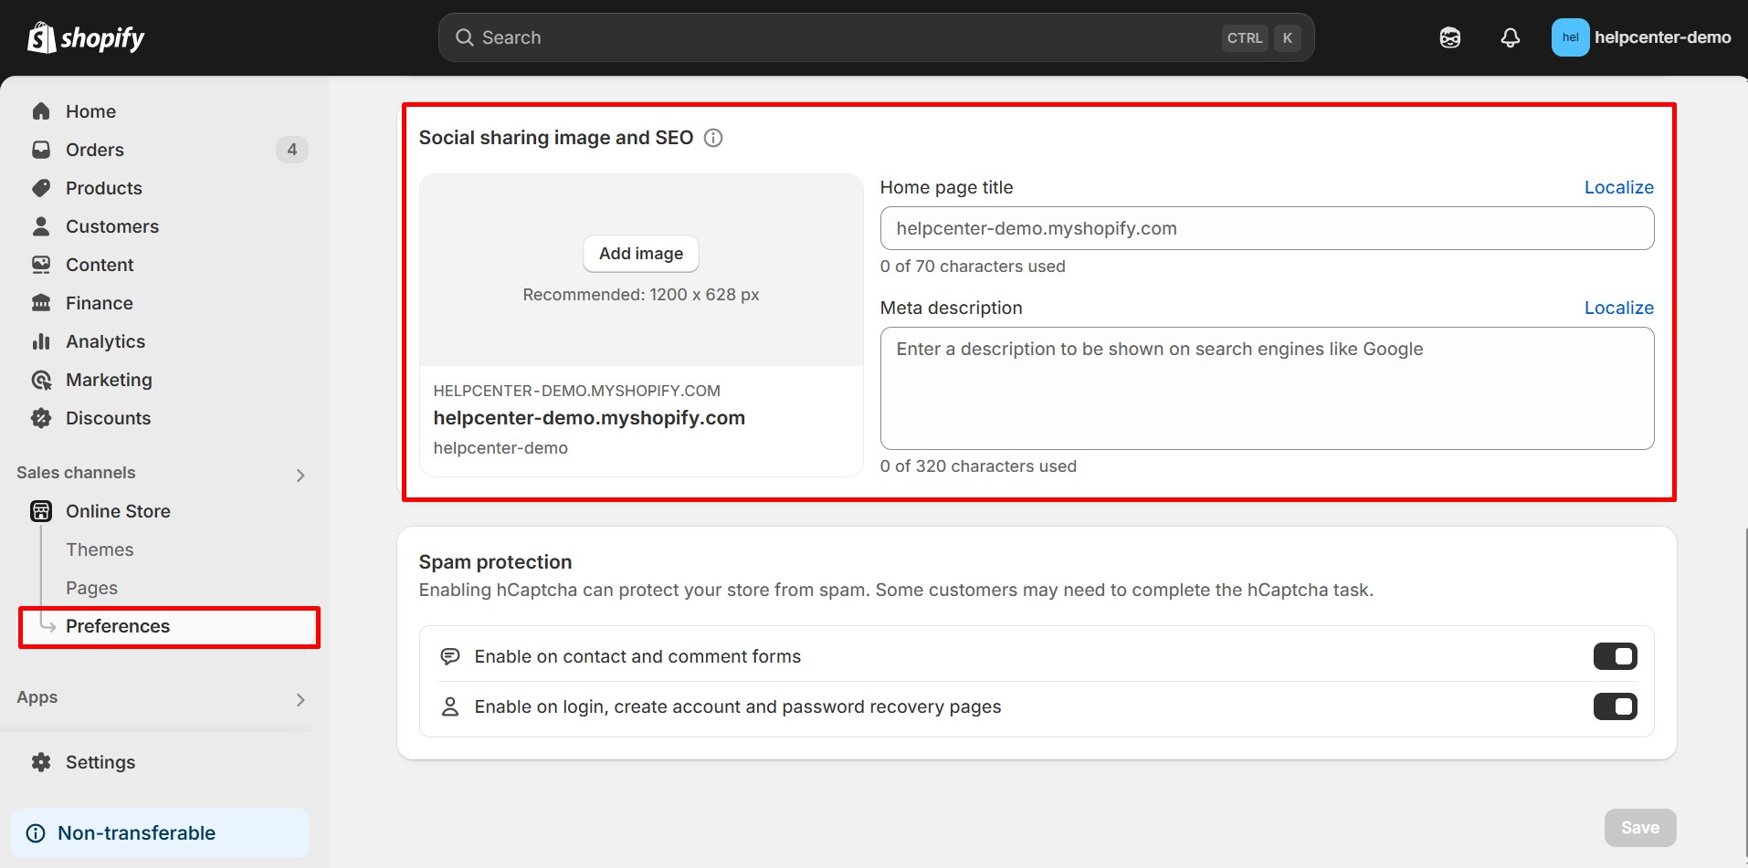
Task: Open Analytics from the sidebar
Action: [x=105, y=341]
